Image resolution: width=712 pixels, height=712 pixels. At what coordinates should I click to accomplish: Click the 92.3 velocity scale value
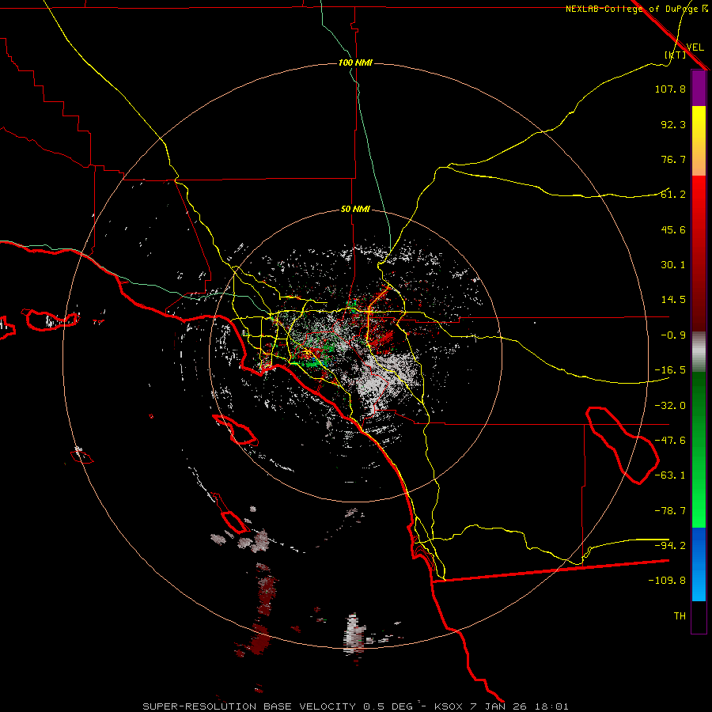pos(673,124)
